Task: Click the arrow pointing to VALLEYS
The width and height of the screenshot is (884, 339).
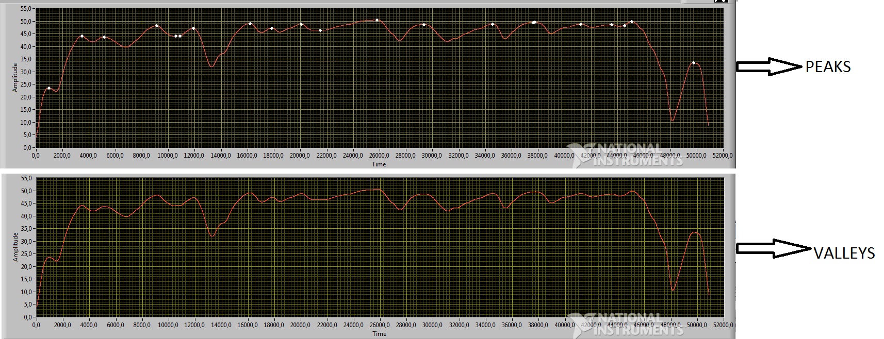Action: [773, 249]
